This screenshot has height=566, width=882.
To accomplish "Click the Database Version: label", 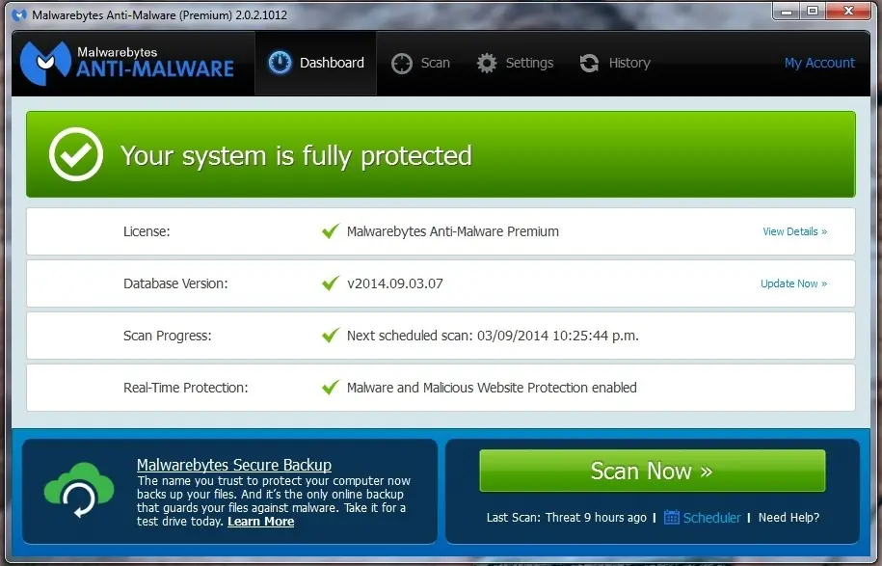I will point(175,283).
